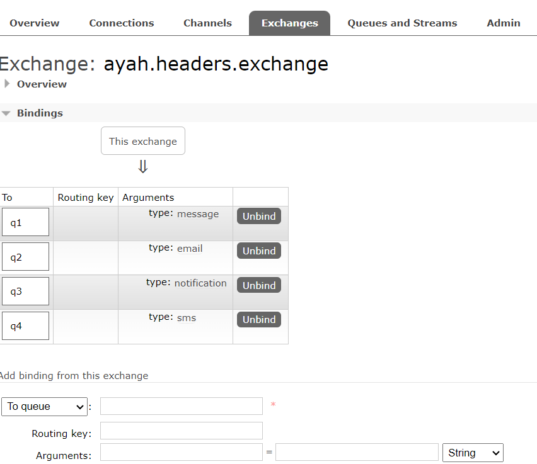Switch to the Connections tab

coord(121,23)
